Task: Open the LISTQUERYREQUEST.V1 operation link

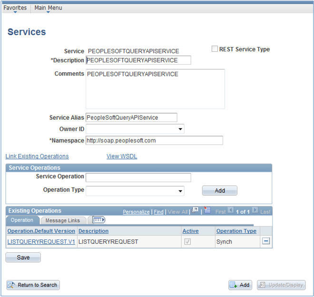Action: [x=41, y=242]
